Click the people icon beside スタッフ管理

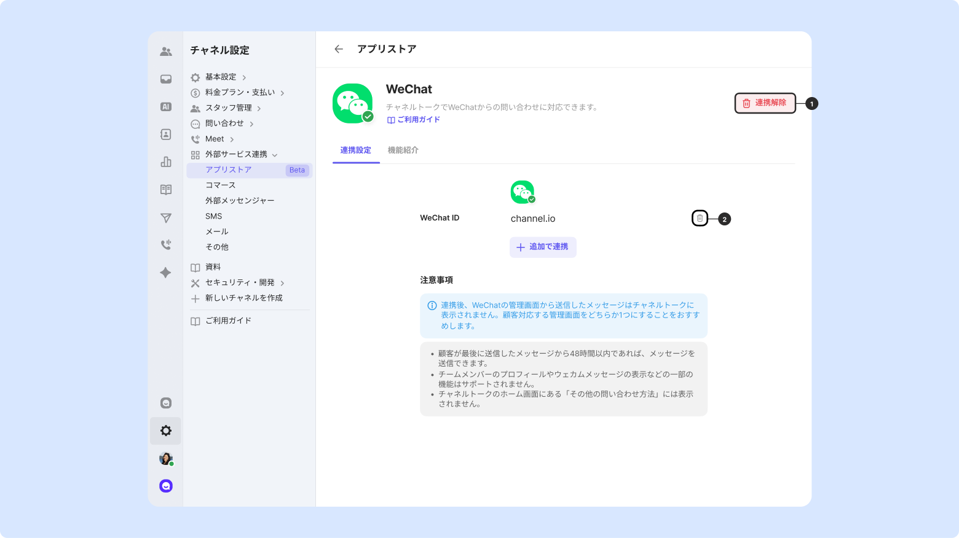coord(195,109)
